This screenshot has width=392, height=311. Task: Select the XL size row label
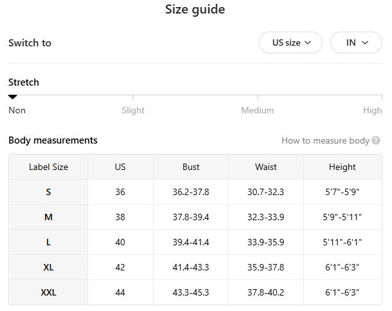point(48,267)
